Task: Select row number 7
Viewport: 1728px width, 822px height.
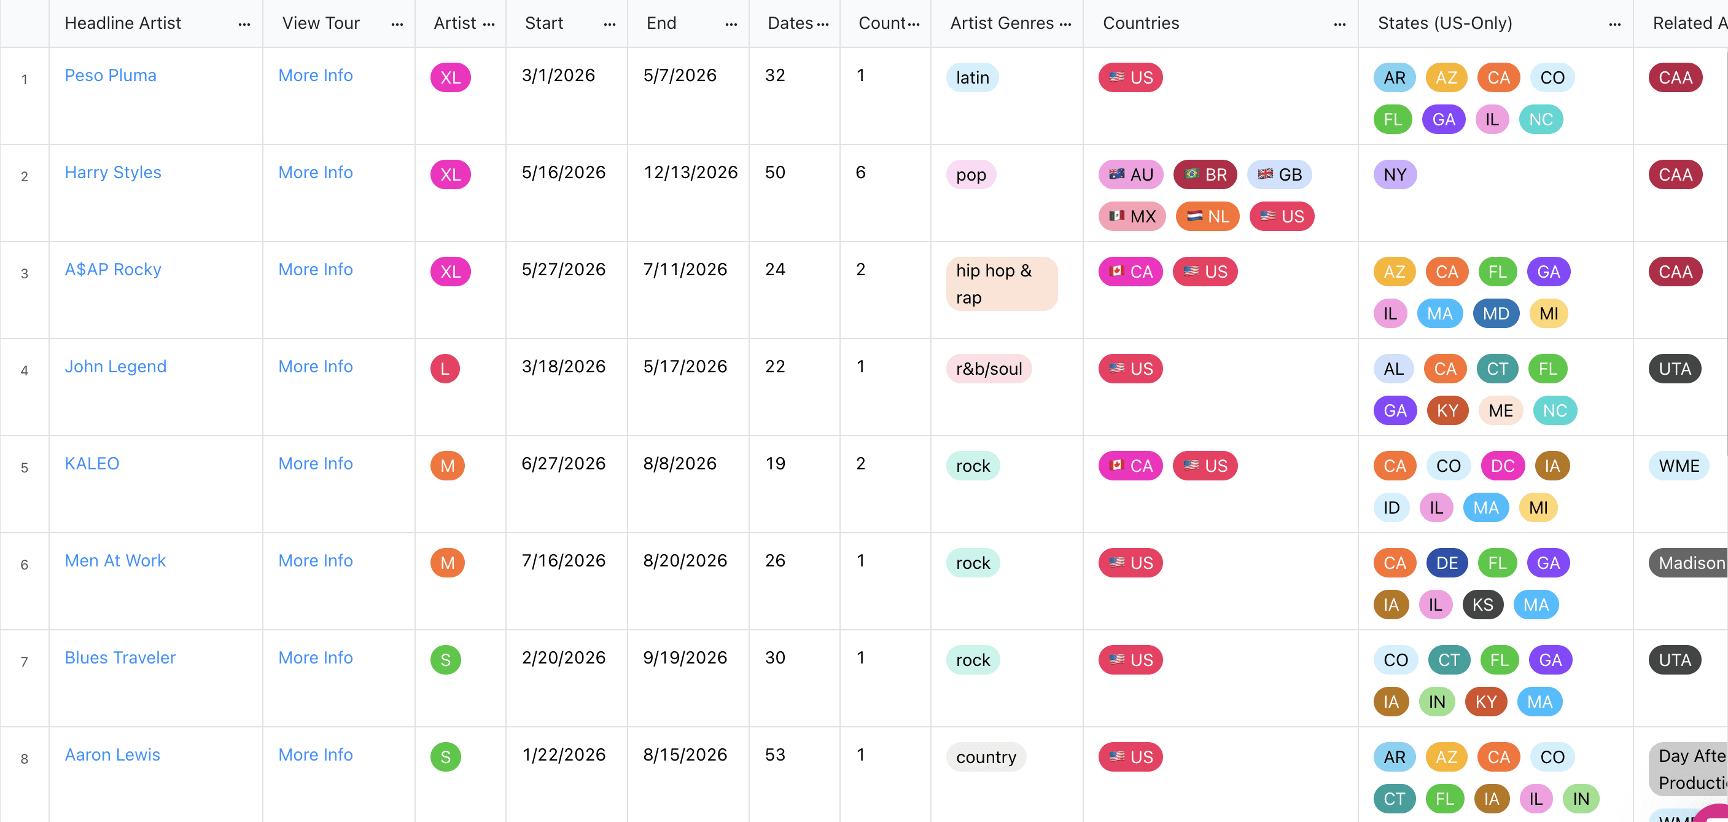Action: click(x=25, y=662)
